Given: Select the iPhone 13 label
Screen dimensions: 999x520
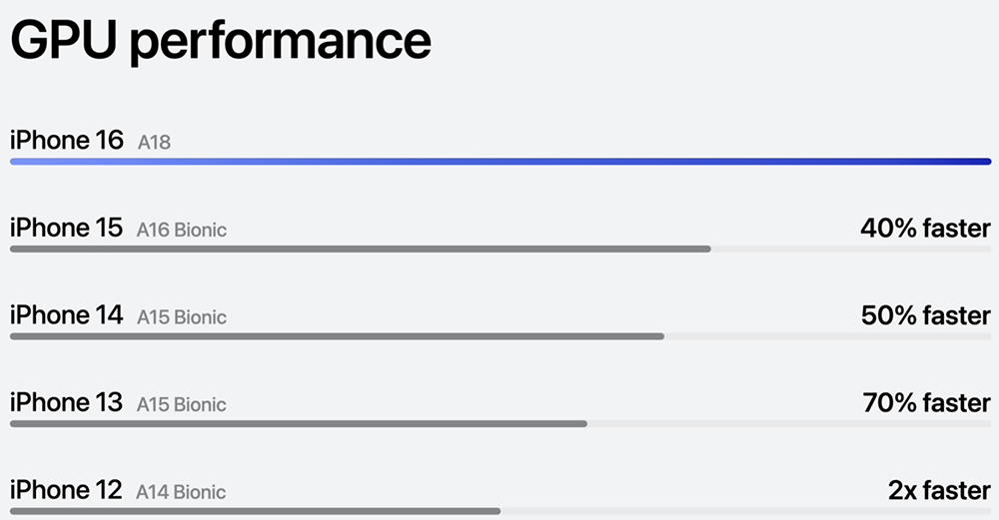Looking at the screenshot, I should 66,403.
